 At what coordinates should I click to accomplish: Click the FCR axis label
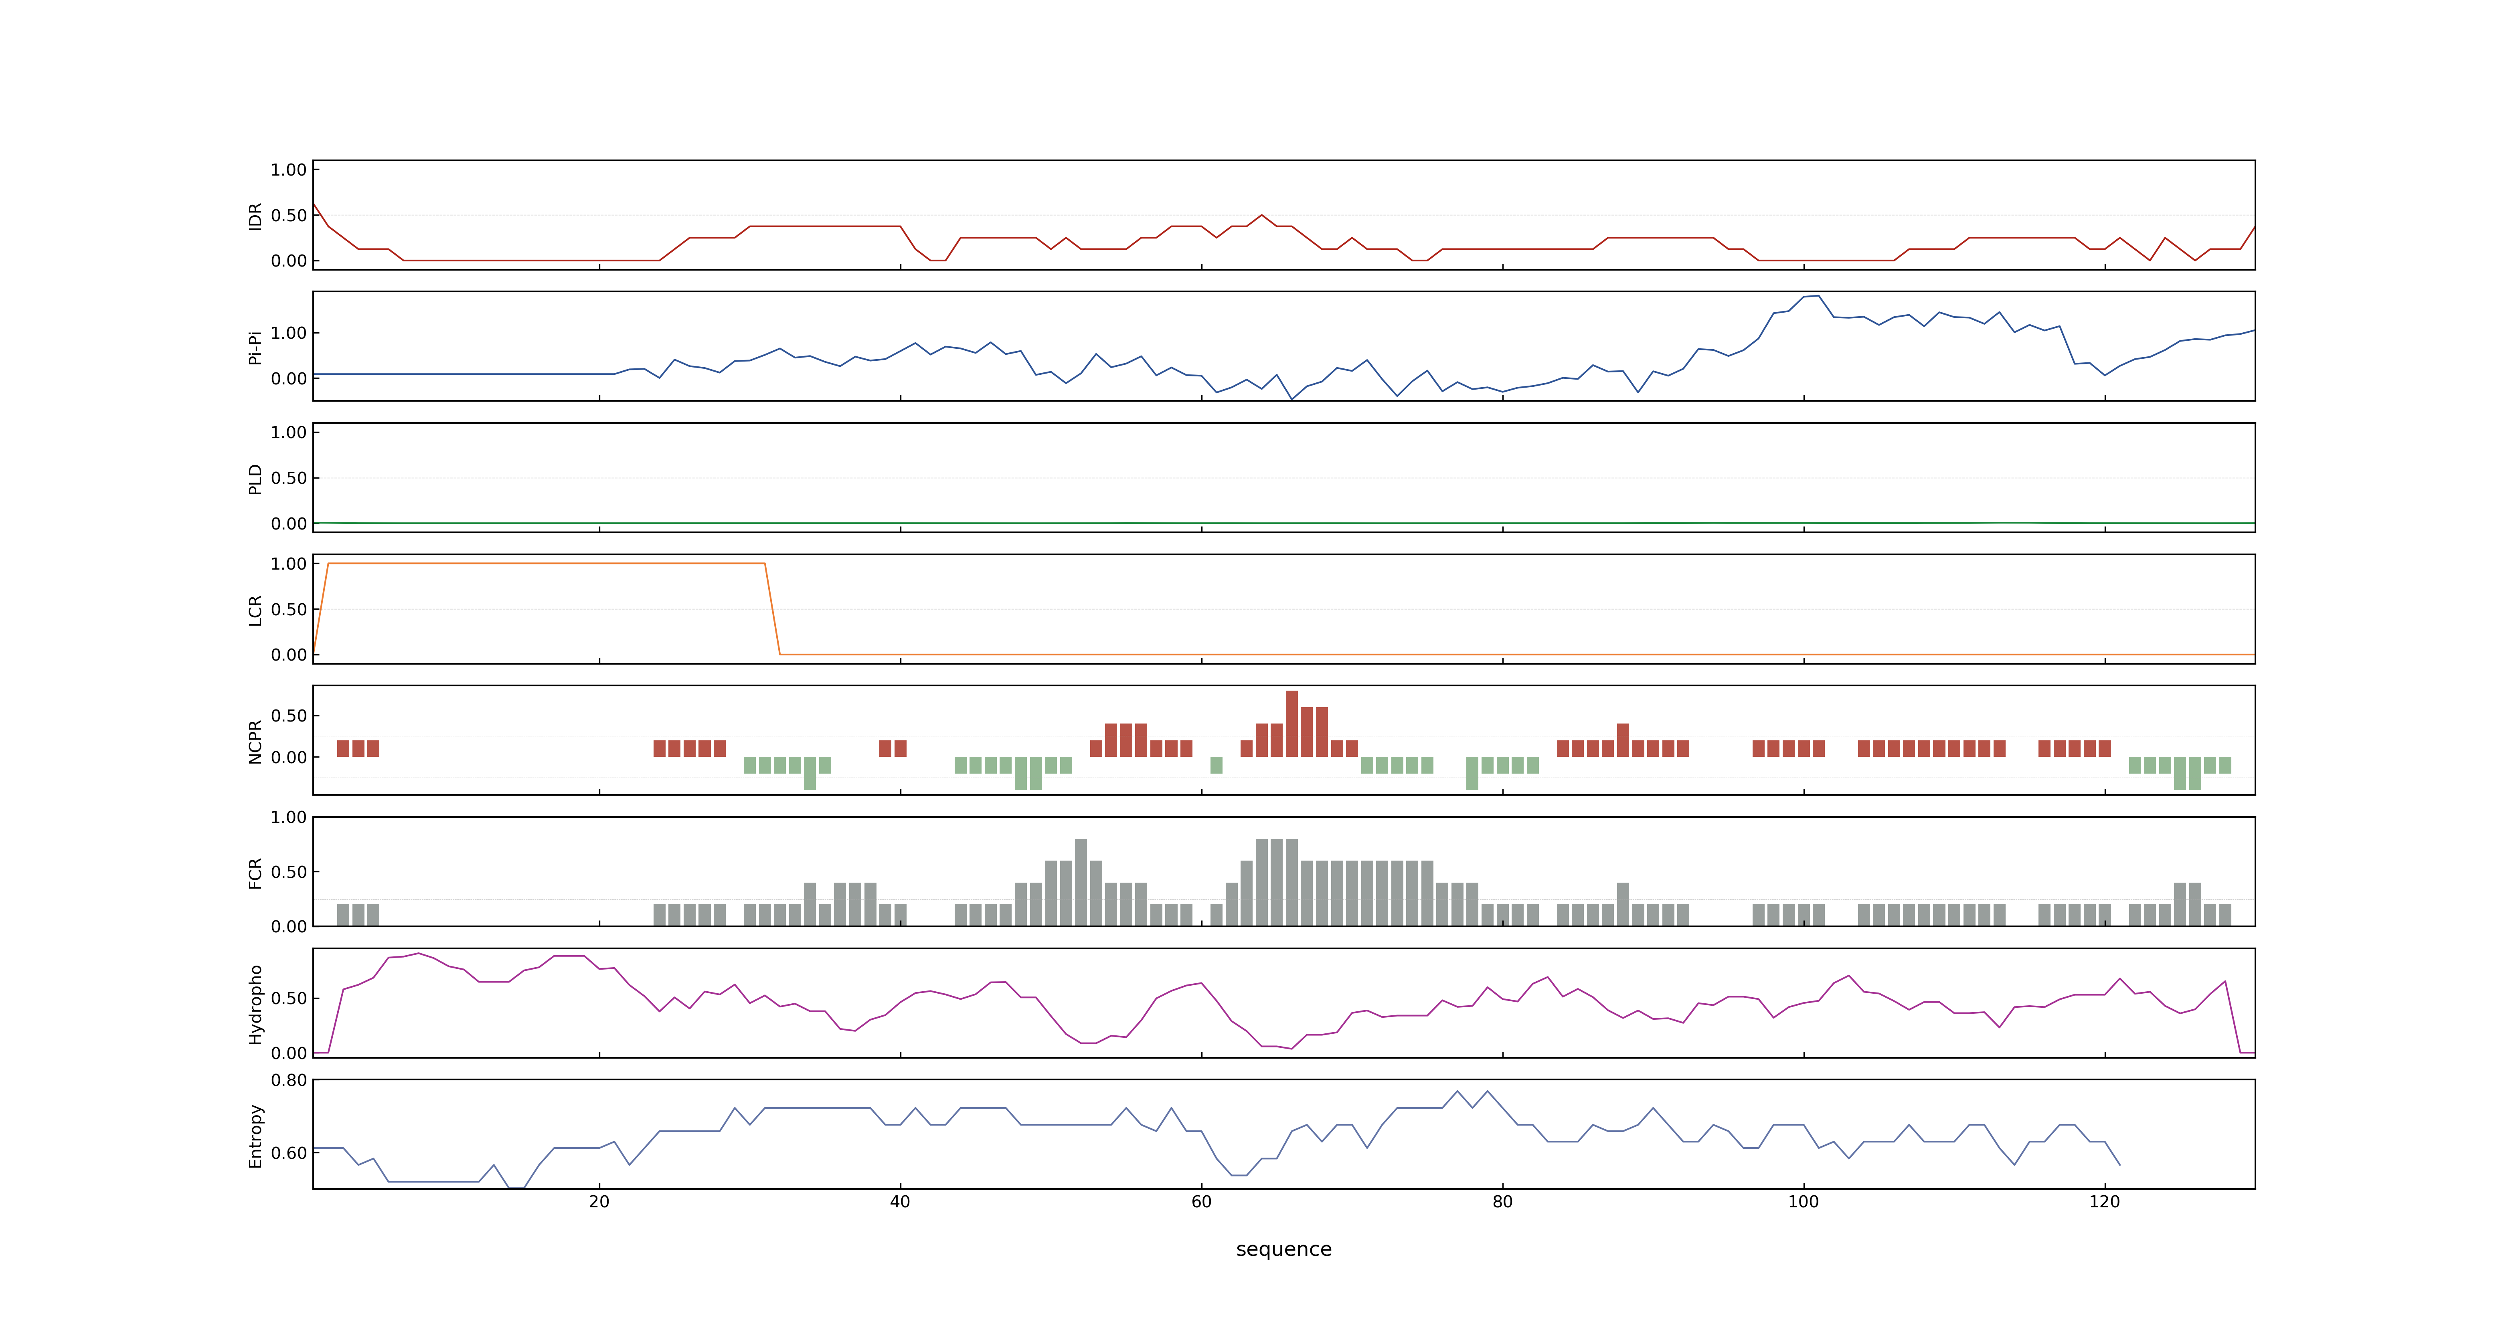pos(255,872)
